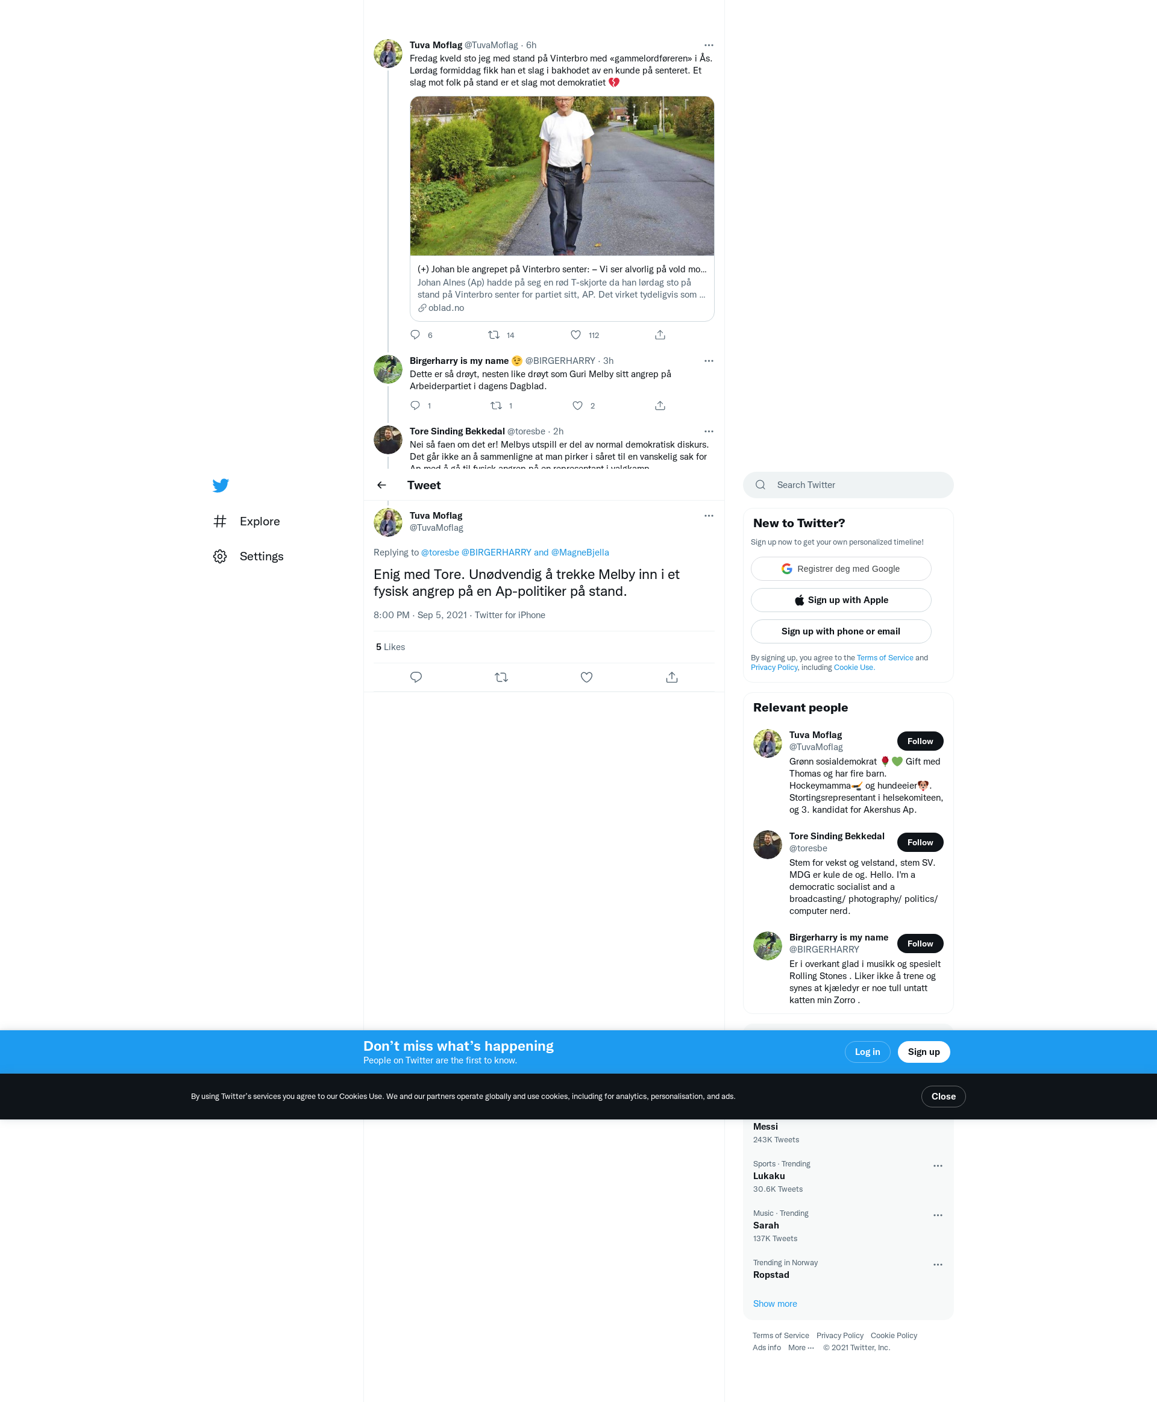Open the 8:00 PM · Sep 5, 2021 timestamp
The width and height of the screenshot is (1157, 1402).
click(420, 615)
